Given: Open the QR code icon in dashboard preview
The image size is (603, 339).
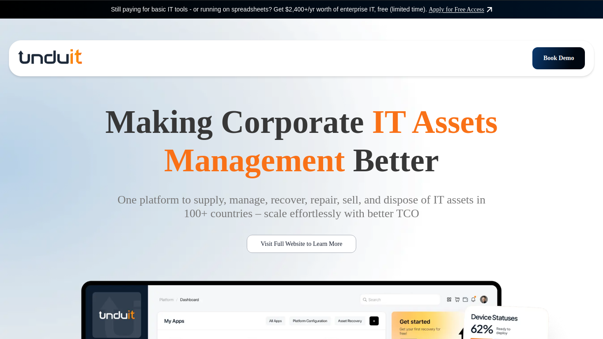Looking at the screenshot, I should point(449,299).
